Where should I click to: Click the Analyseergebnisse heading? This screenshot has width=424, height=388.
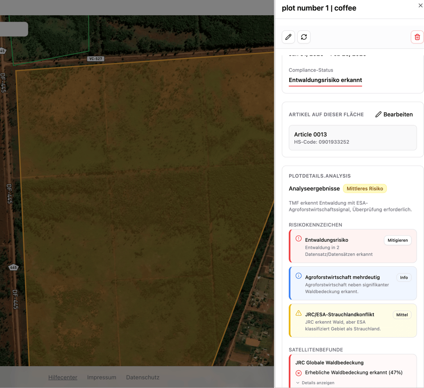tap(314, 188)
